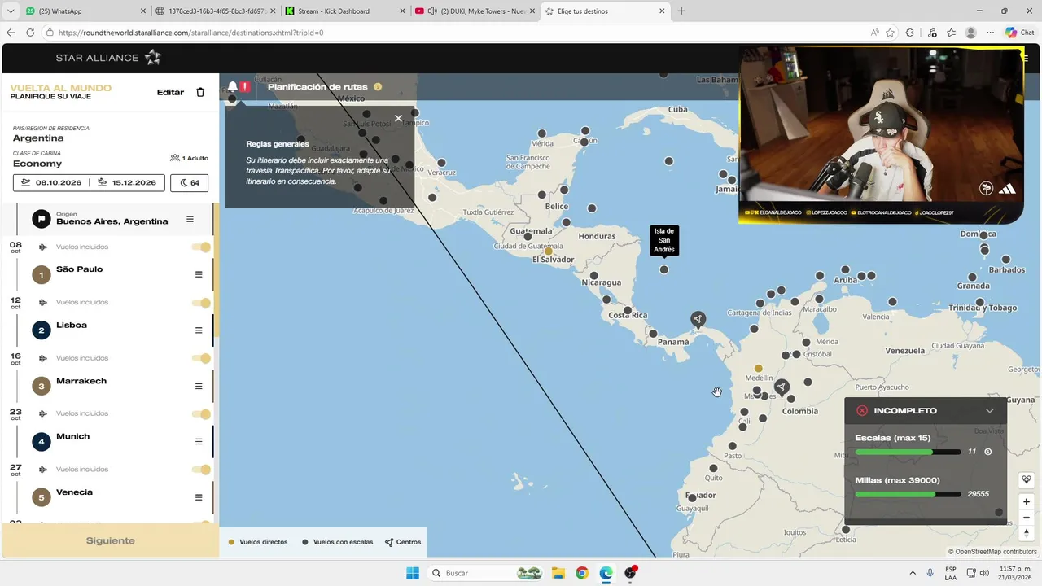
Task: Toggle included flights for 27 oct leg
Action: tap(201, 470)
